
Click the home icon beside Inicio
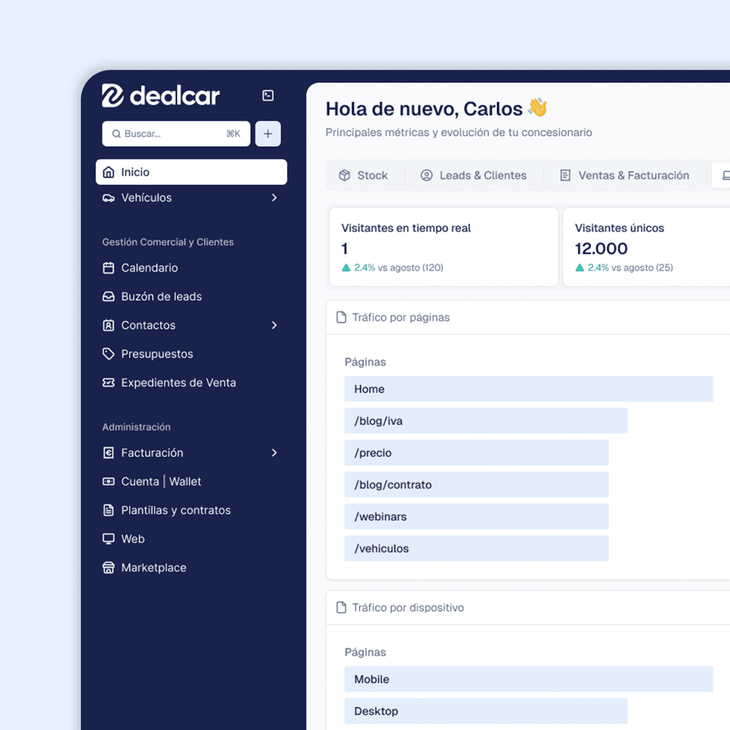[x=108, y=172]
